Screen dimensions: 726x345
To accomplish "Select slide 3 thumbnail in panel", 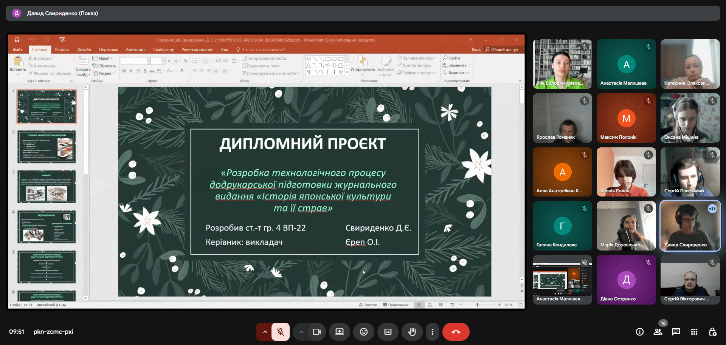I will 47,187.
